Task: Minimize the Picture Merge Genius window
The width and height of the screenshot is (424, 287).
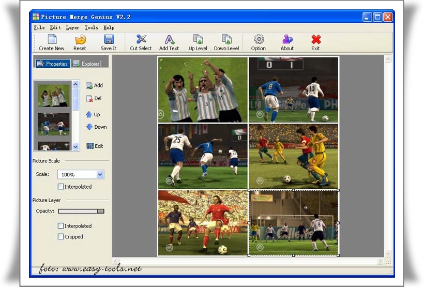Action: 367,17
